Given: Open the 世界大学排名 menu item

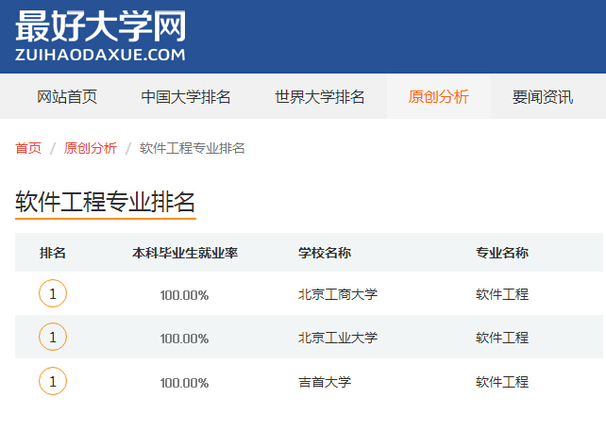Looking at the screenshot, I should [x=320, y=97].
